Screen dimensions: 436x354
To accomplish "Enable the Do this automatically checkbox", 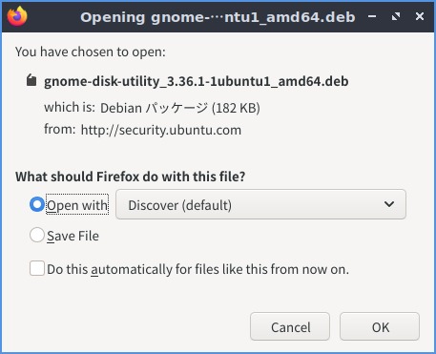I will tap(37, 268).
